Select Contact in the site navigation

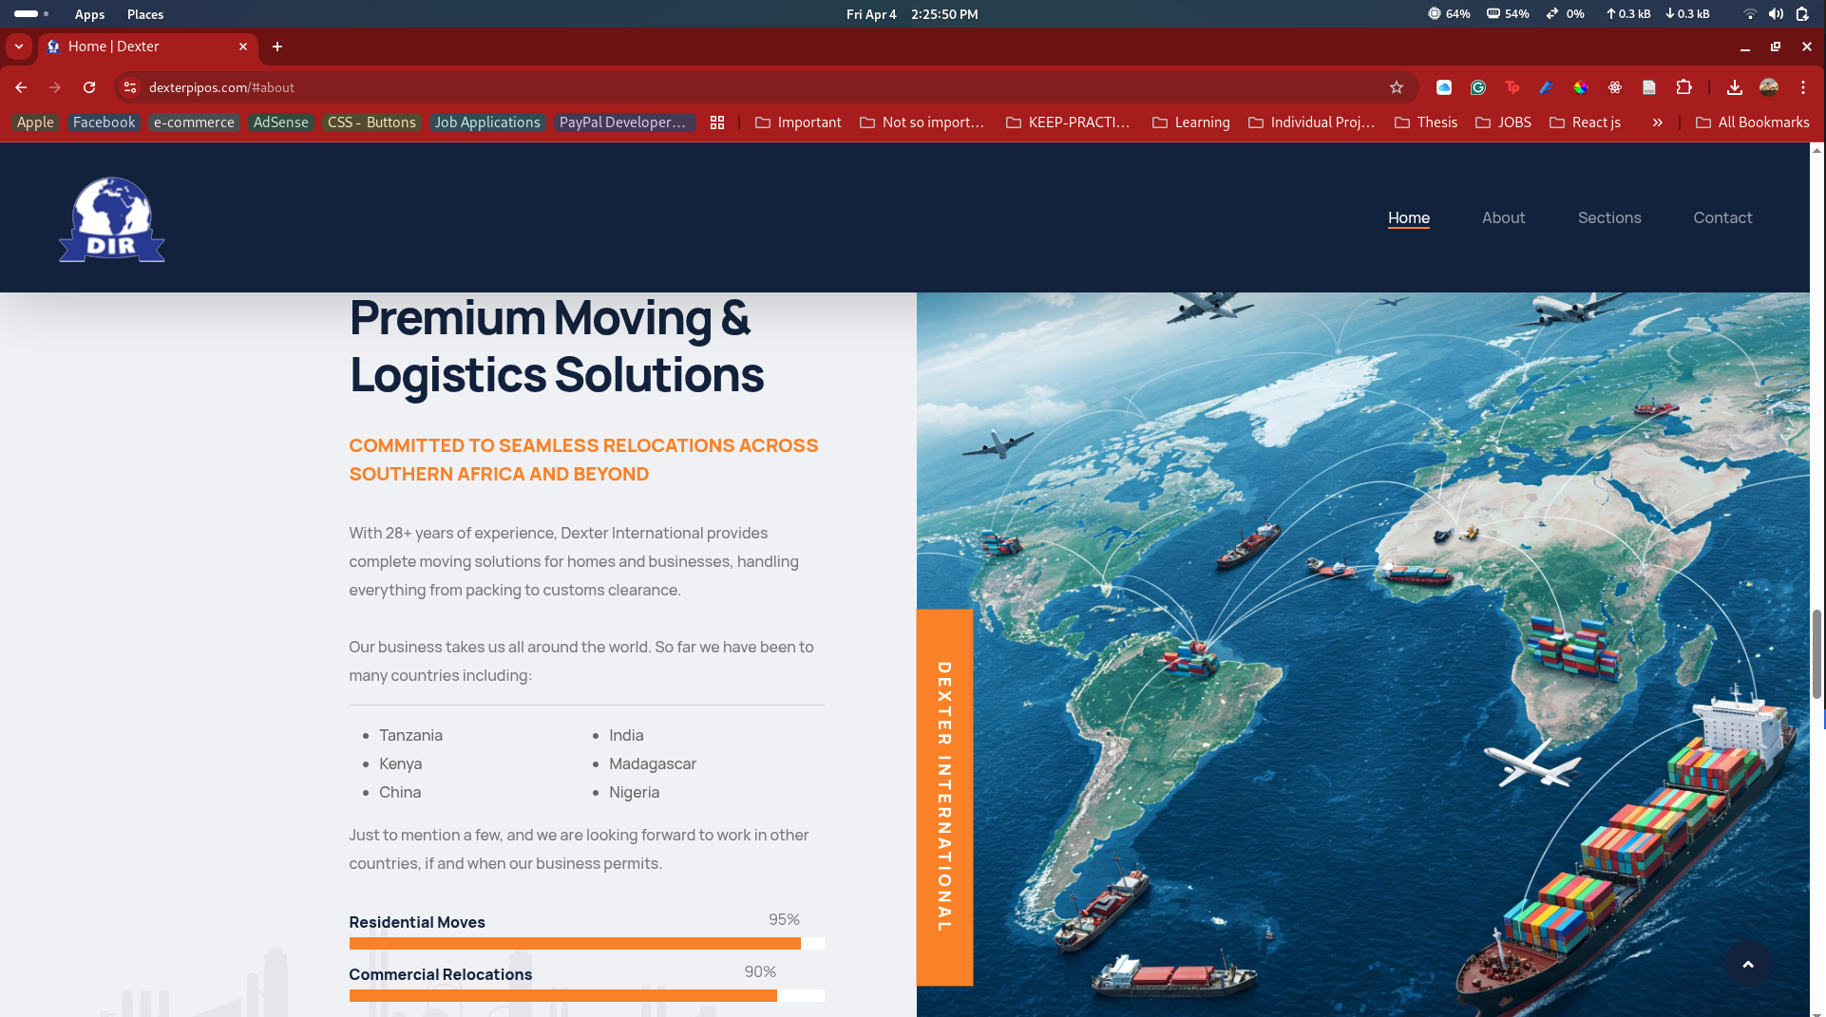(x=1721, y=217)
